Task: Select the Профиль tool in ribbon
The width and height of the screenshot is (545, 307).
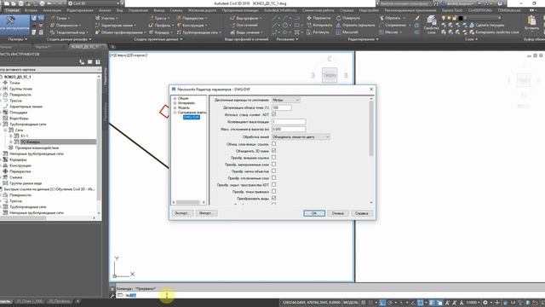Action: [x=160, y=26]
